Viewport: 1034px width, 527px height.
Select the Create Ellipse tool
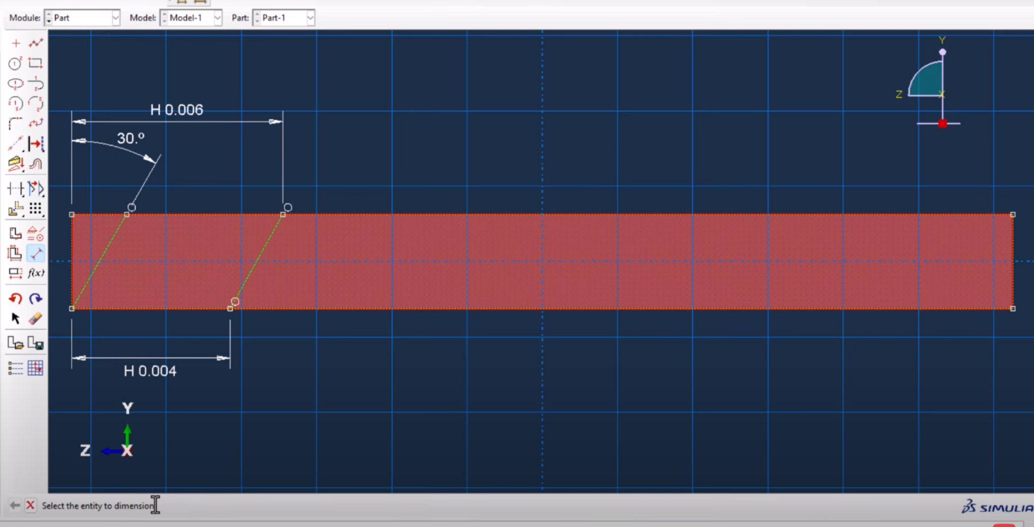[x=15, y=84]
